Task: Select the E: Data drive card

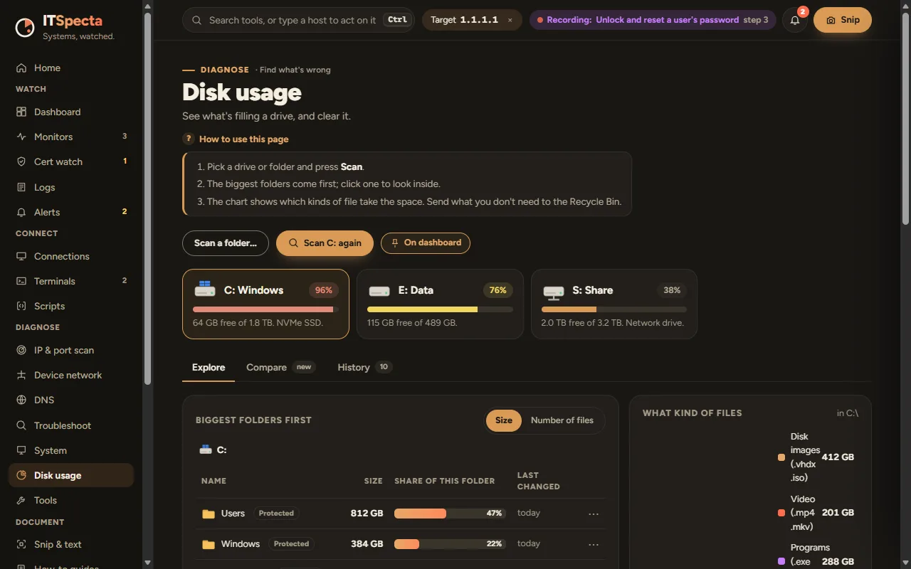Action: tap(440, 304)
